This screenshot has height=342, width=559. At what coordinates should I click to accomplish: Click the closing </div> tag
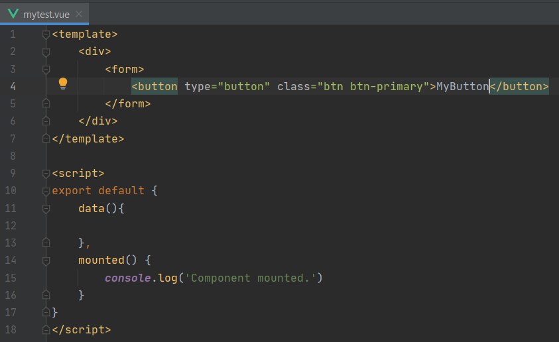(x=98, y=121)
